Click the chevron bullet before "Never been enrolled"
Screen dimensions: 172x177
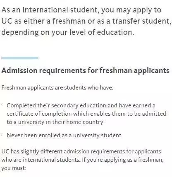[x=2, y=135]
